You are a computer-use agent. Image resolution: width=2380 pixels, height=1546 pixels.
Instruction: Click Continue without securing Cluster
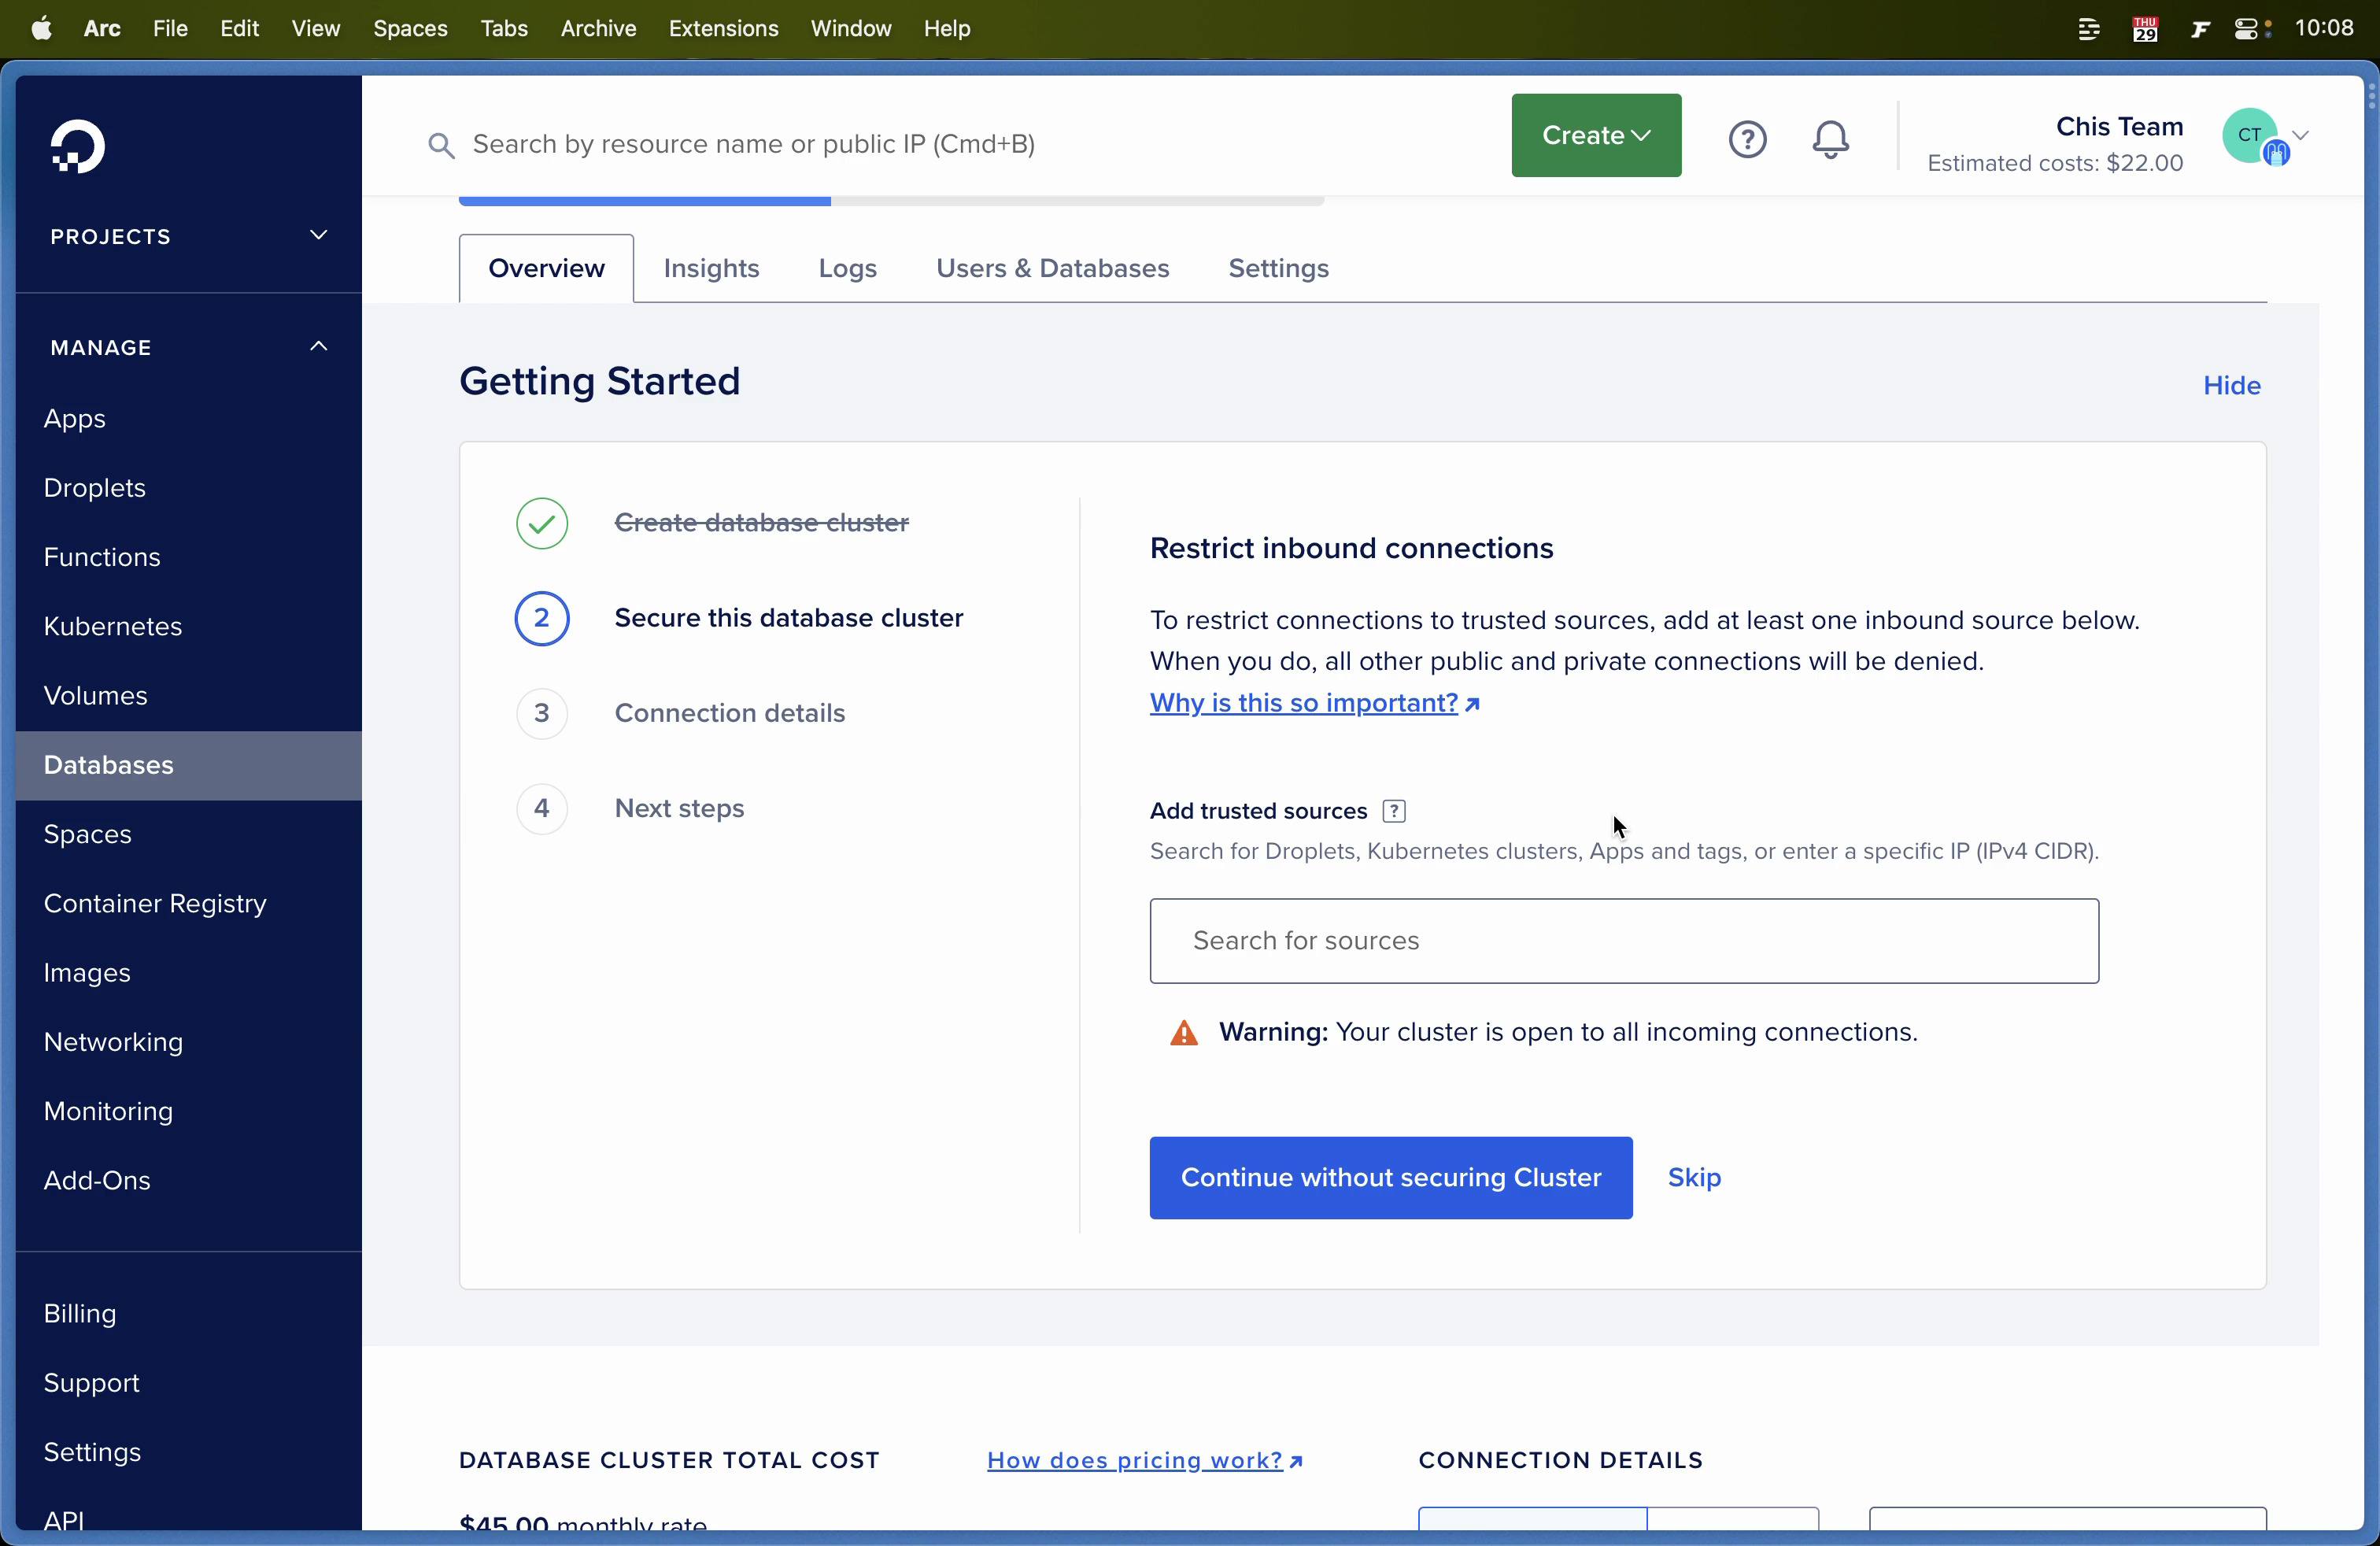coord(1390,1177)
